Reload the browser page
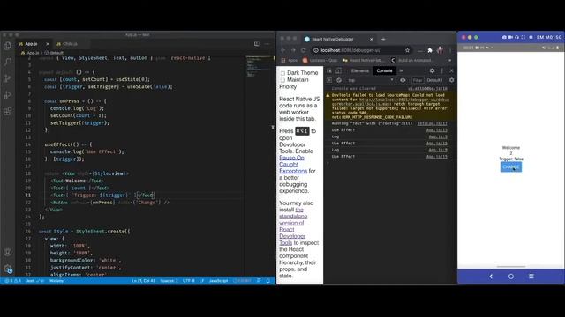The image size is (565, 317). pos(304,50)
